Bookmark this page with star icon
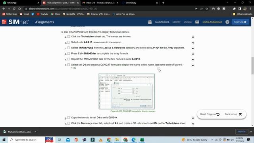This screenshot has height=143, width=254. [207, 9]
